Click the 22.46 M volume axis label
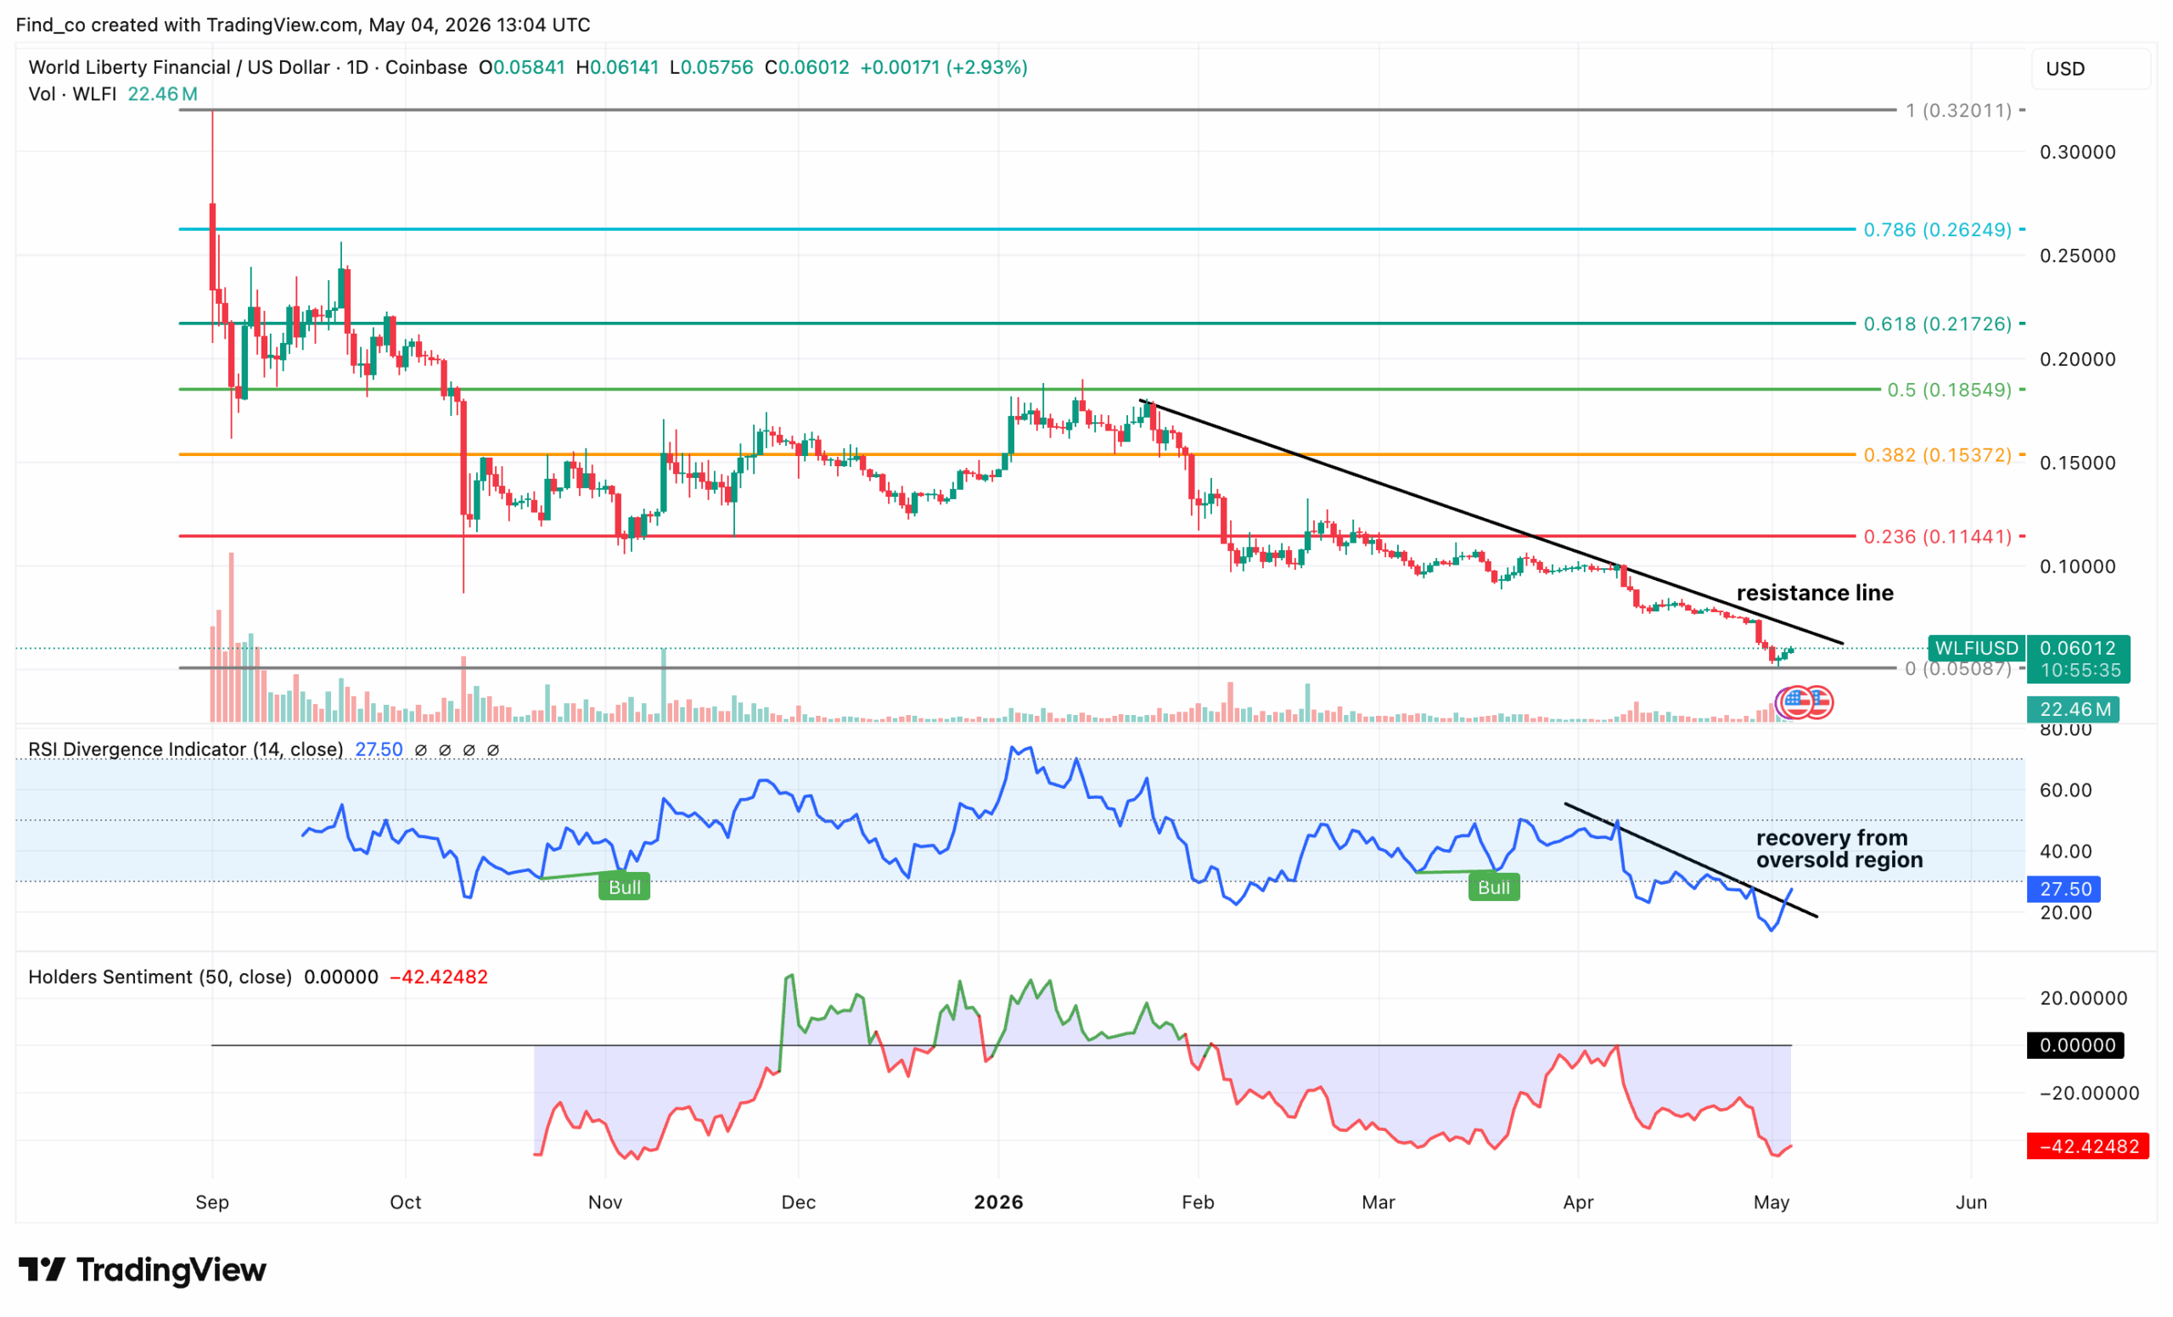 (2073, 709)
